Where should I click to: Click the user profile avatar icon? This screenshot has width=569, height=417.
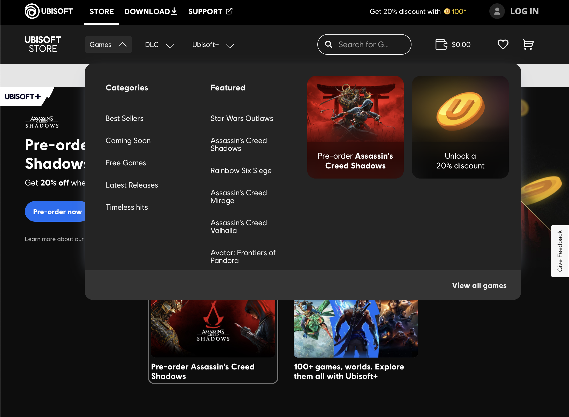(x=497, y=11)
